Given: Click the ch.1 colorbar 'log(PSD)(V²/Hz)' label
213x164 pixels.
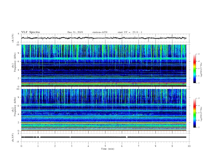Looking at the screenshot, I should 201,70.
